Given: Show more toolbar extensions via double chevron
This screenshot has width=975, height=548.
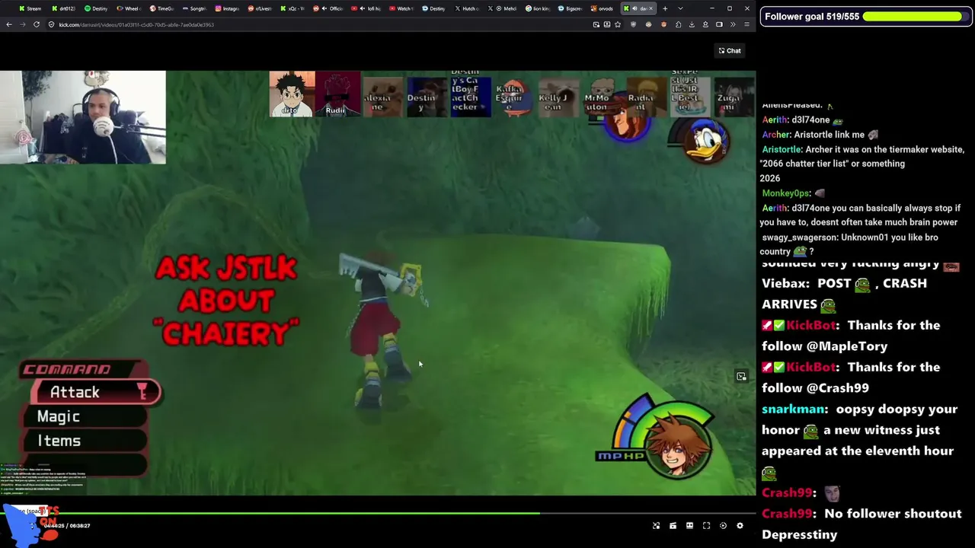Looking at the screenshot, I should [733, 24].
